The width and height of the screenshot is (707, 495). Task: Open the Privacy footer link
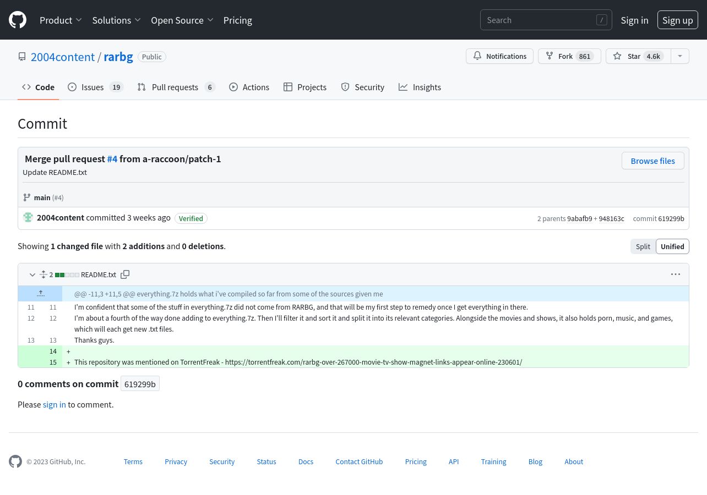176,461
